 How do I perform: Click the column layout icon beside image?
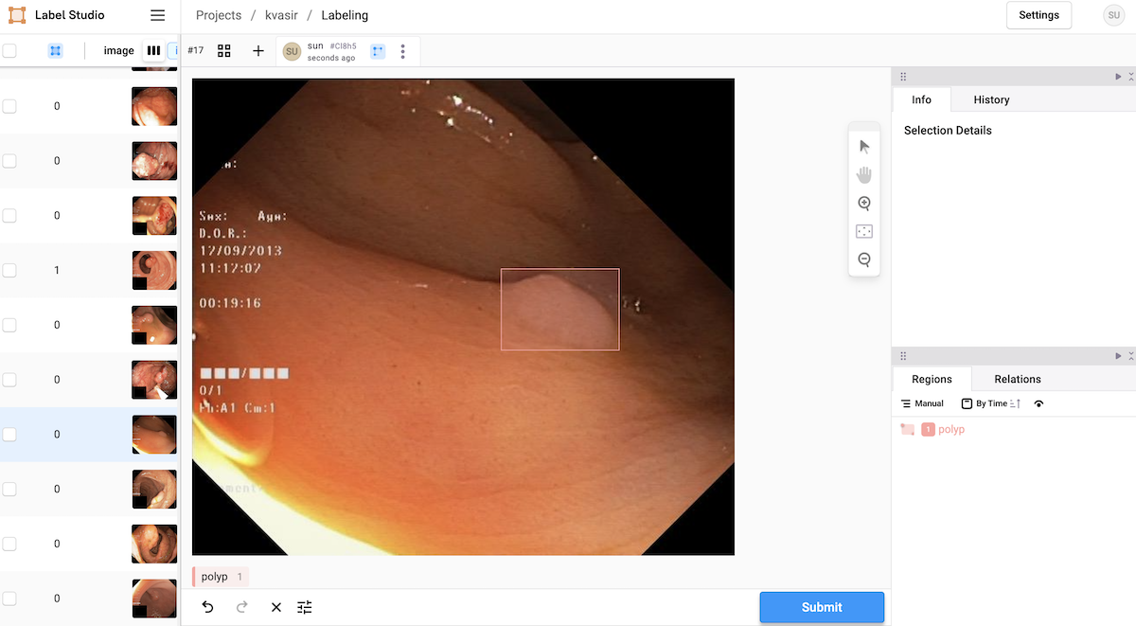[x=153, y=50]
